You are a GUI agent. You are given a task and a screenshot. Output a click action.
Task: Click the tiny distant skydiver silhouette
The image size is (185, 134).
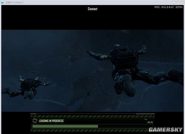[88, 94]
